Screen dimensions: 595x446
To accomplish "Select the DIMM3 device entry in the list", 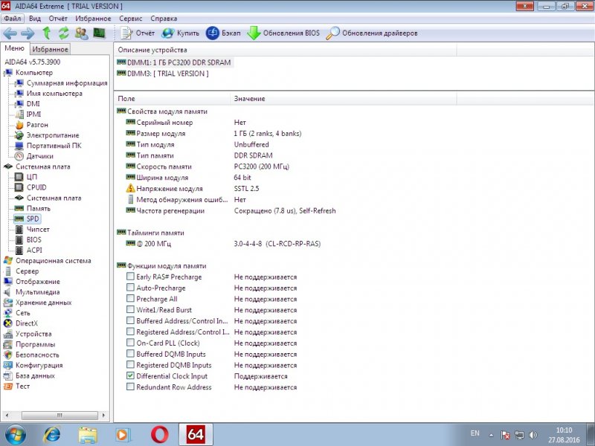I will [x=167, y=74].
